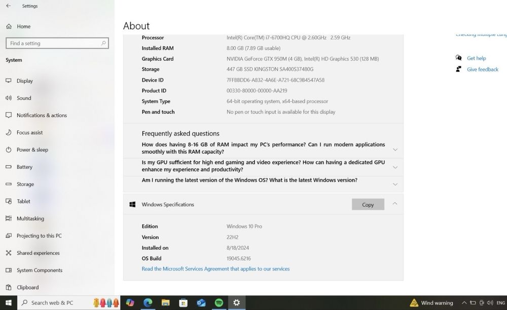The width and height of the screenshot is (507, 310).
Task: Click the Focus assist moon icon
Action: pyautogui.click(x=9, y=132)
